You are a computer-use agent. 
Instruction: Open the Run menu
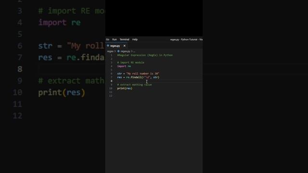[x=115, y=39]
